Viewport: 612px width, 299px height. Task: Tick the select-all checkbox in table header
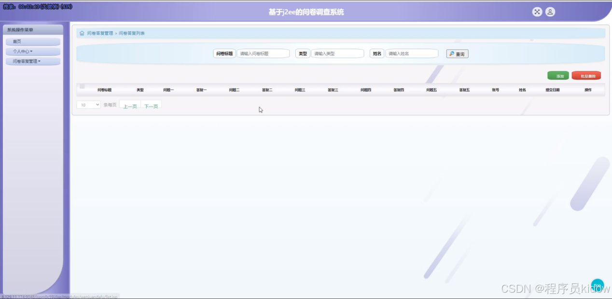[x=82, y=86]
